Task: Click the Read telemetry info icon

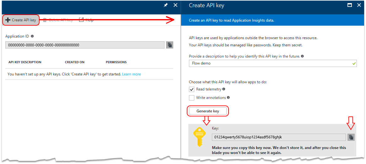Action: (223, 89)
